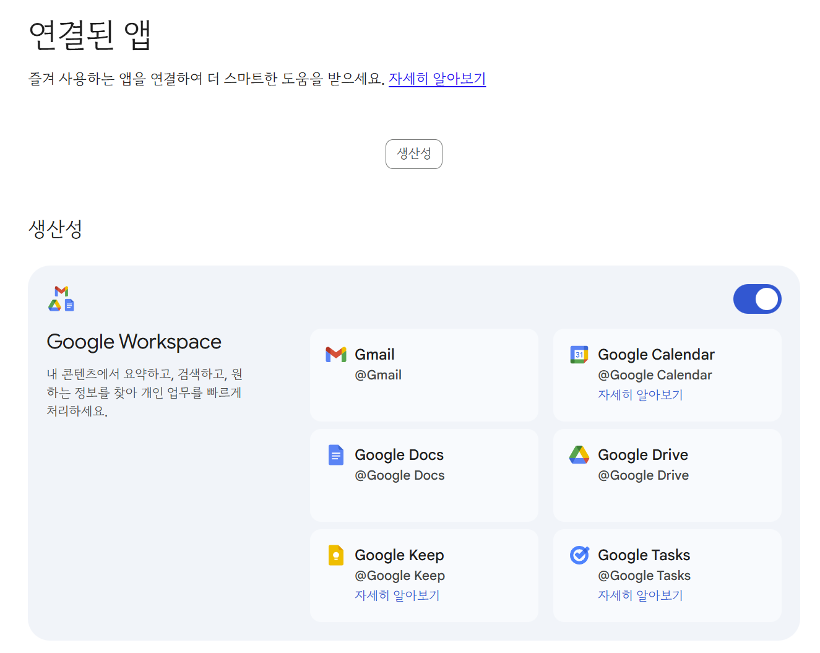Open the 자세히 알아보기 link in header

pos(437,79)
